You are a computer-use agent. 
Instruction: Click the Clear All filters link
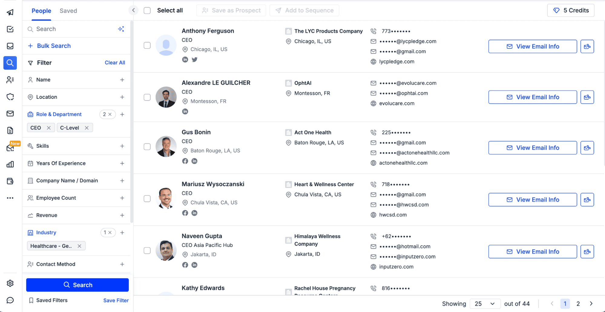[115, 63]
